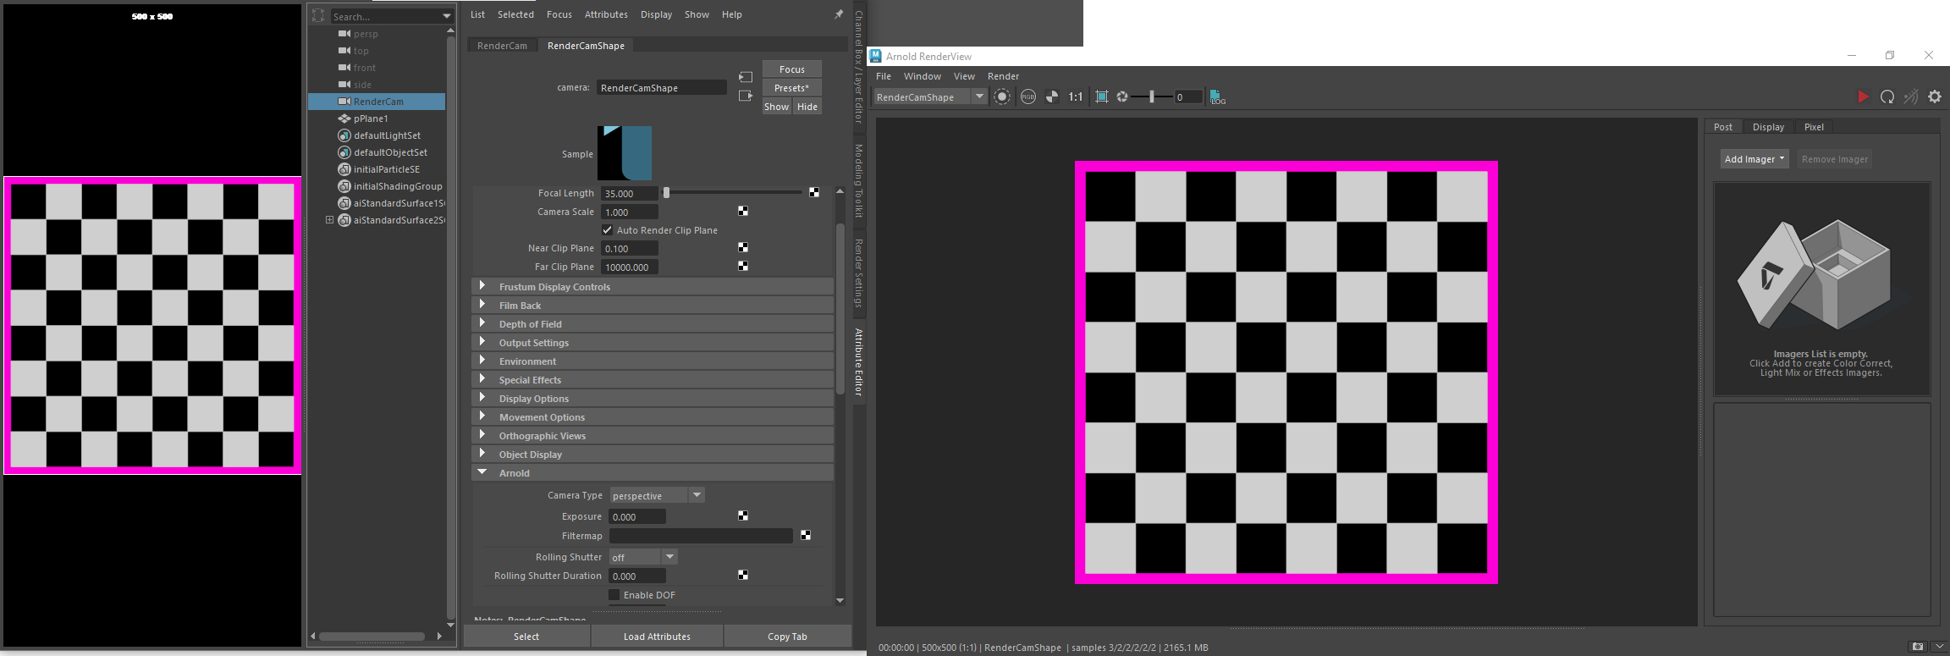This screenshot has width=1950, height=656.
Task: Start the Arnold render with red play
Action: (1862, 97)
